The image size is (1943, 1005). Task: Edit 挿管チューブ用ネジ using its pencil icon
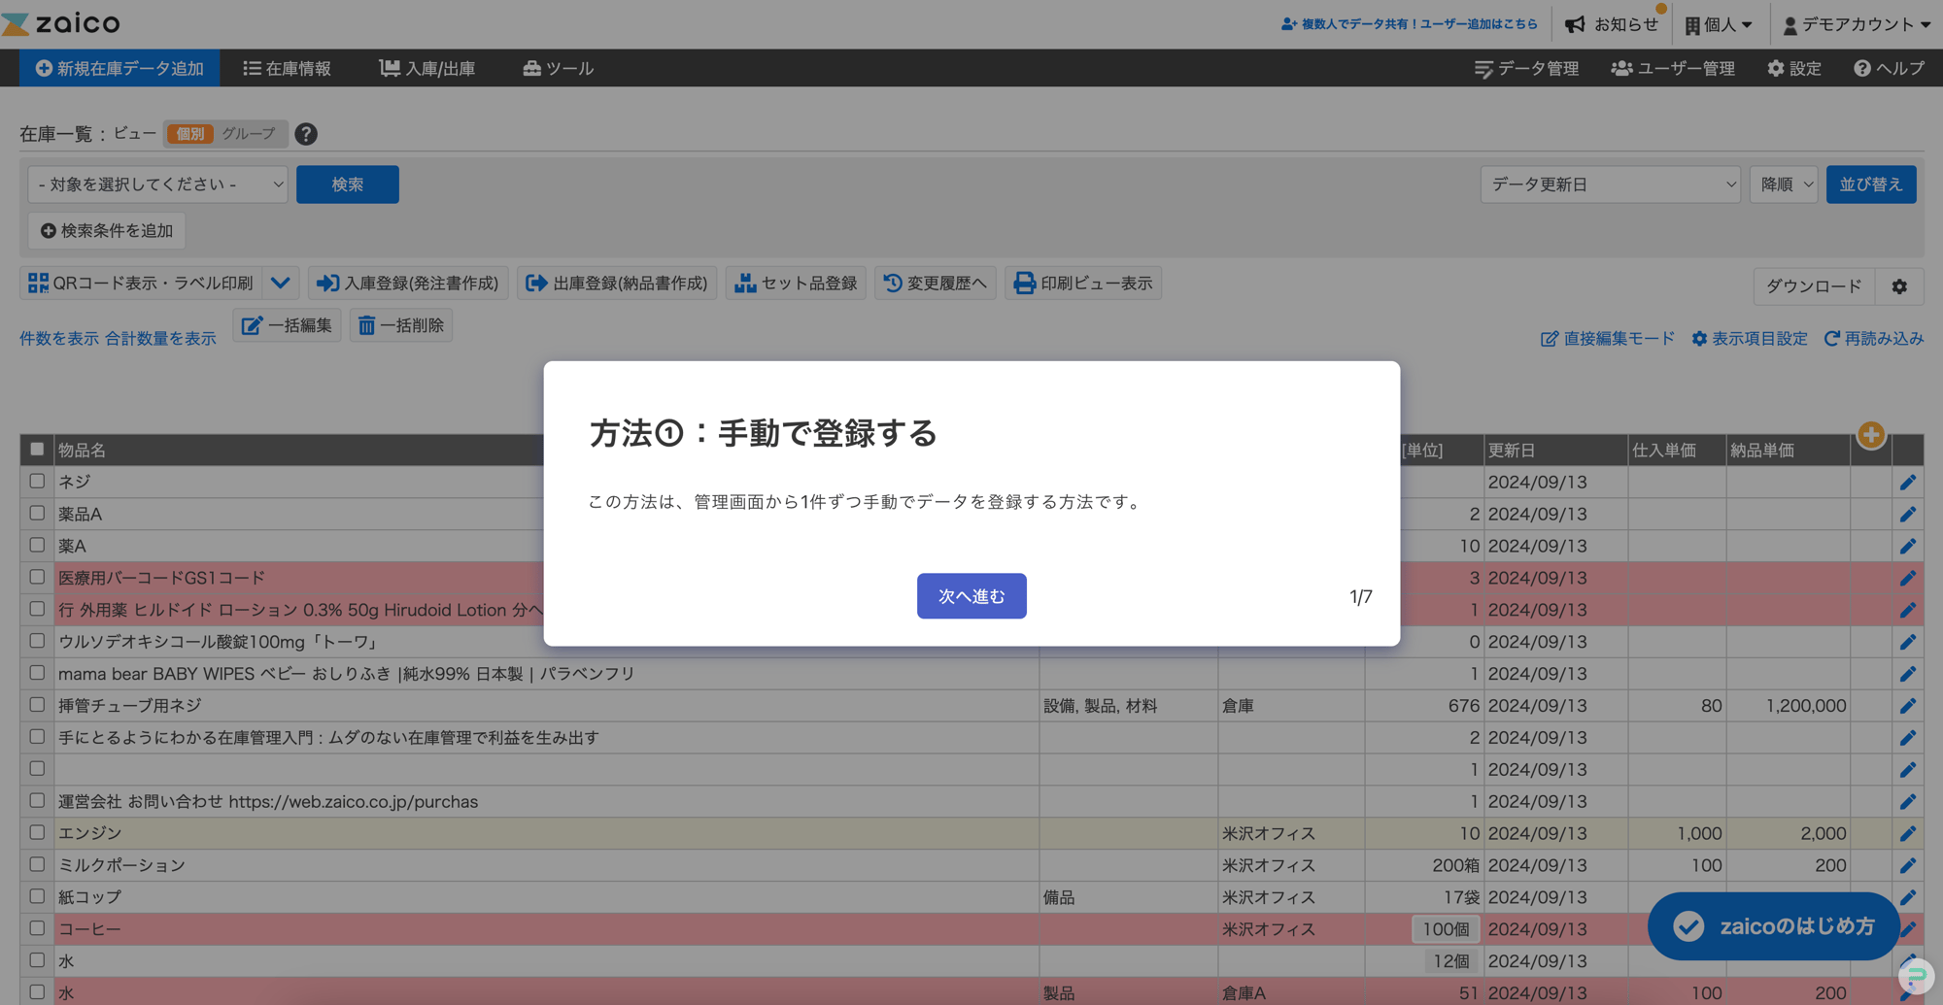click(x=1908, y=706)
